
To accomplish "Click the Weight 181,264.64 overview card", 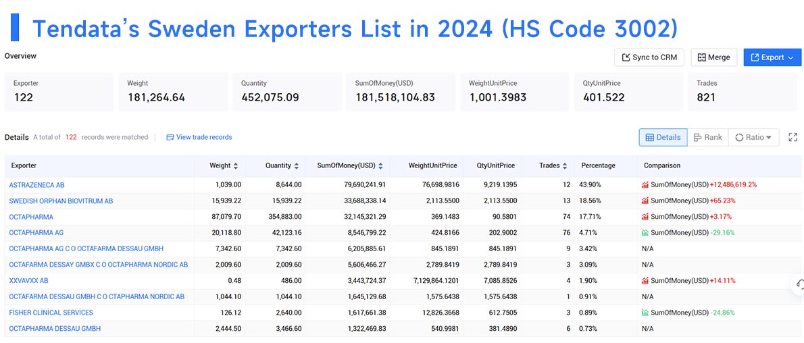I will pos(174,92).
